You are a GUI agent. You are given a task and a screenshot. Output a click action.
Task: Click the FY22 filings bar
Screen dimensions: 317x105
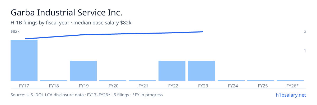[172, 71]
